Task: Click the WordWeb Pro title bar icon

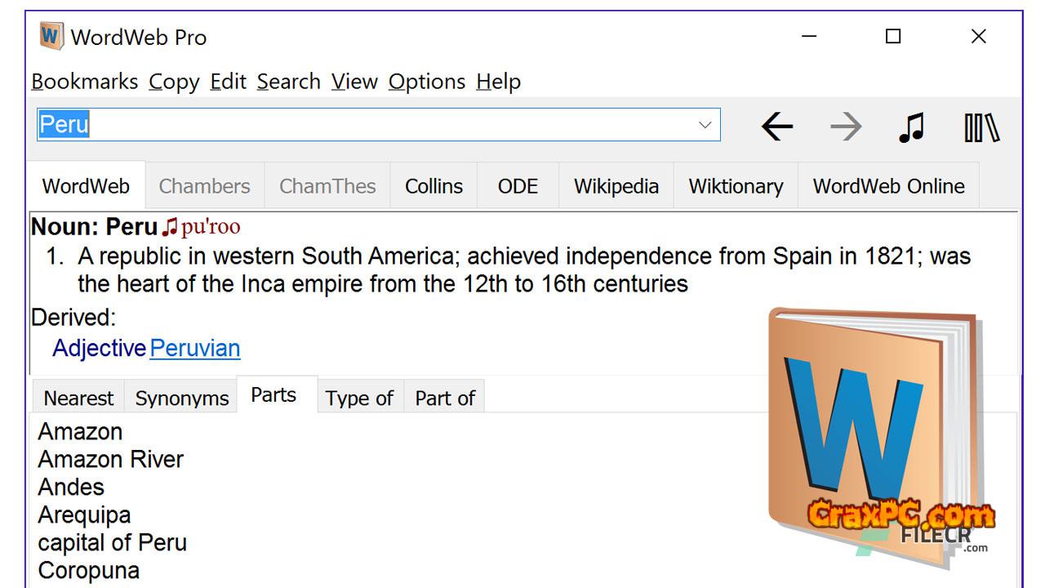Action: pyautogui.click(x=51, y=37)
